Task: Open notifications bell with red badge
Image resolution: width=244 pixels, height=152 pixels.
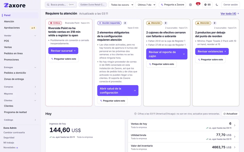Action: pyautogui.click(x=198, y=5)
